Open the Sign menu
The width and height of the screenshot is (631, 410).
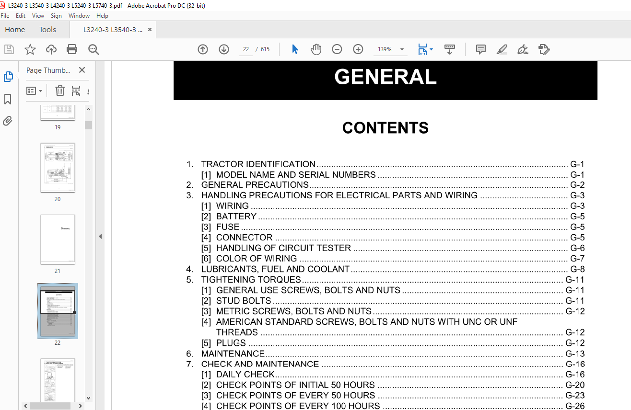(x=57, y=16)
